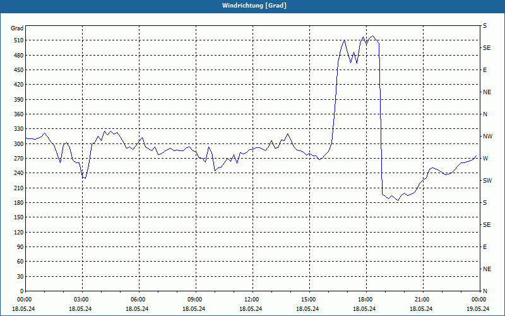Click the N compass label beside 360 gridline
Image resolution: width=505 pixels, height=316 pixels.
point(485,114)
